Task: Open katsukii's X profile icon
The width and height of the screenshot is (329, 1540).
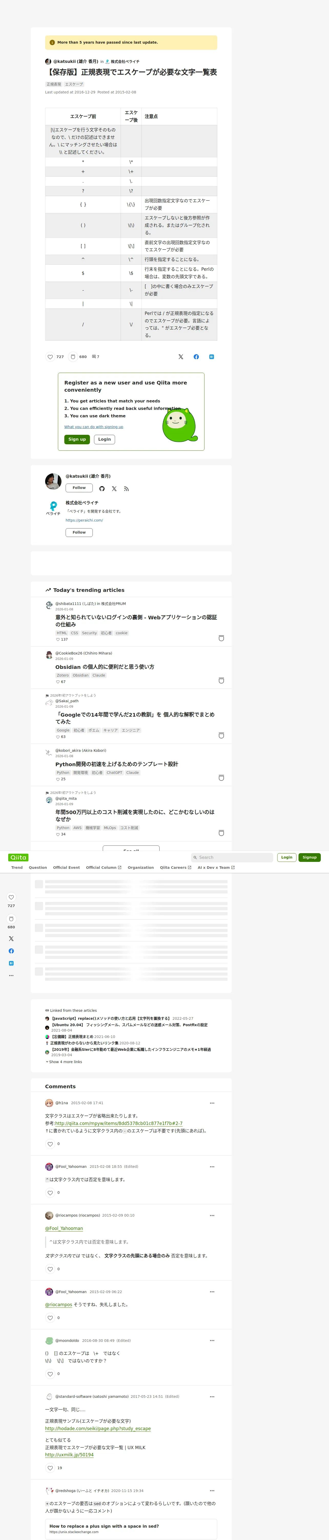Action: coord(114,489)
